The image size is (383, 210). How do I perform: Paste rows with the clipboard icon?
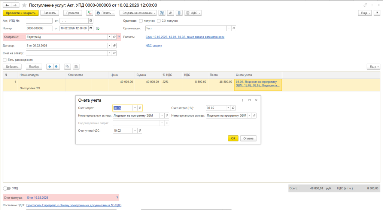(x=76, y=67)
